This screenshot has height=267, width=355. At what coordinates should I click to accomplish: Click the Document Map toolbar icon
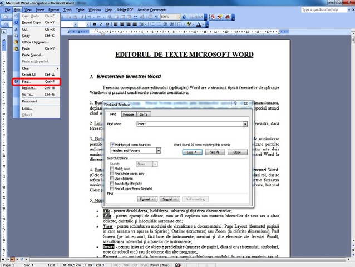coord(150,17)
